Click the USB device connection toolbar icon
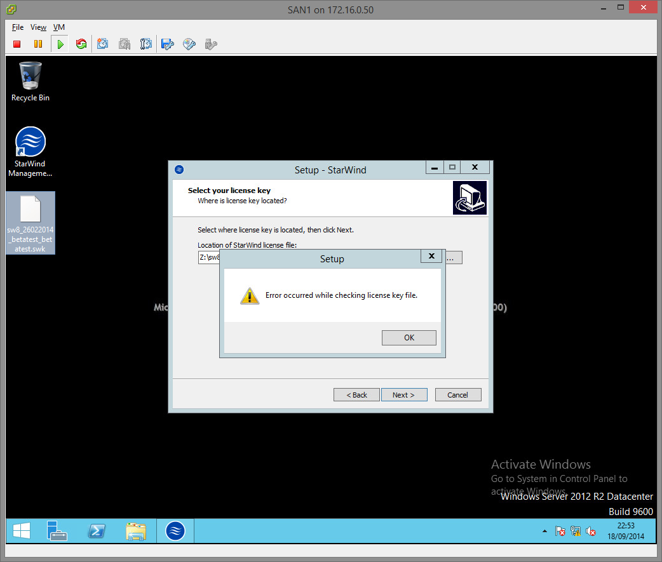The height and width of the screenshot is (562, 662). click(x=211, y=44)
